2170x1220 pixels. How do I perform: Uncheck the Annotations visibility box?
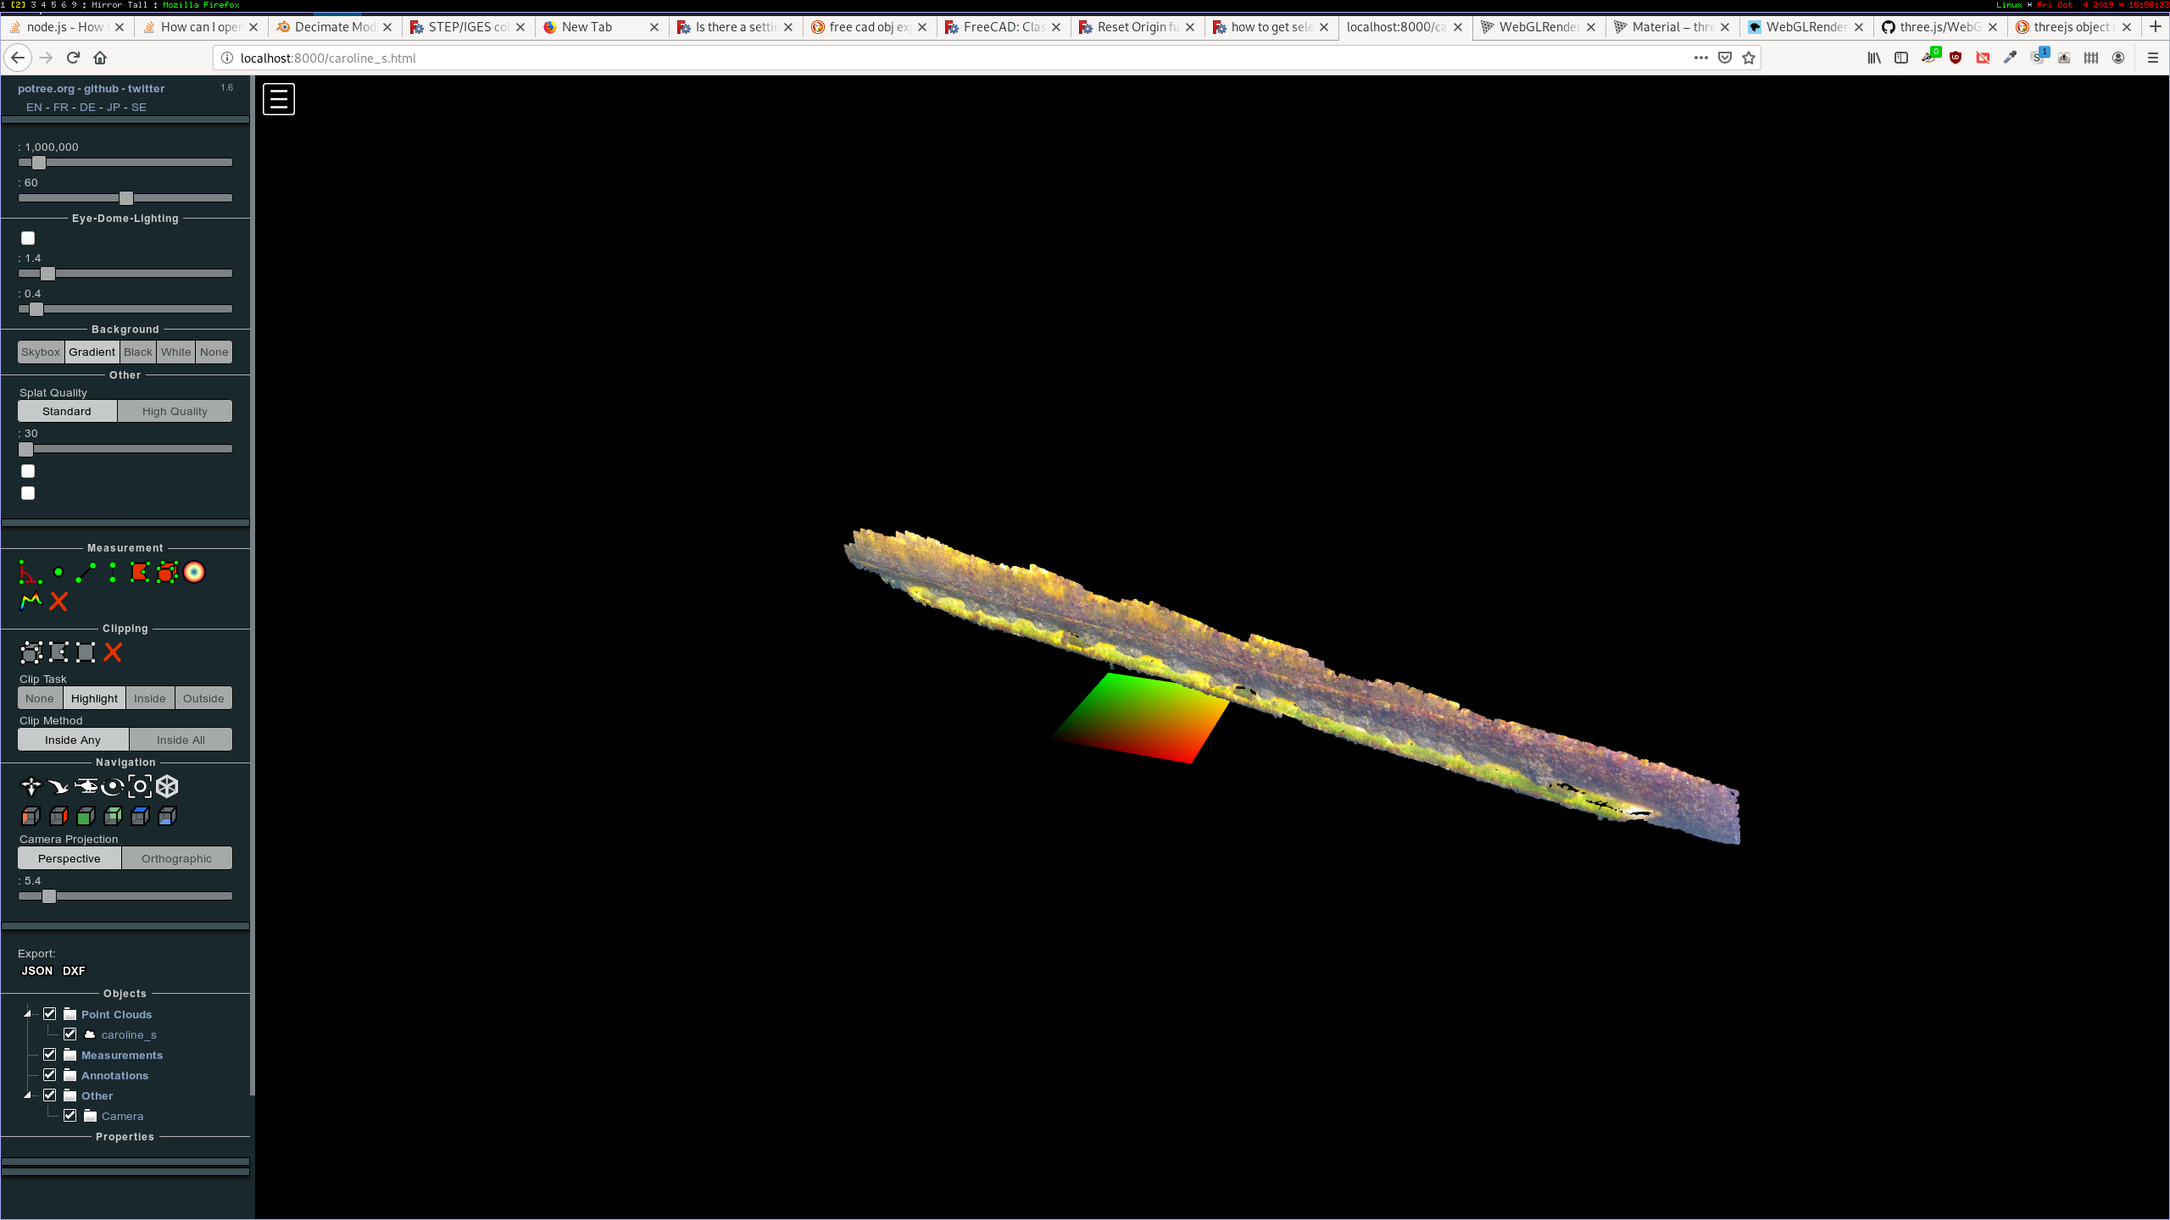50,1074
